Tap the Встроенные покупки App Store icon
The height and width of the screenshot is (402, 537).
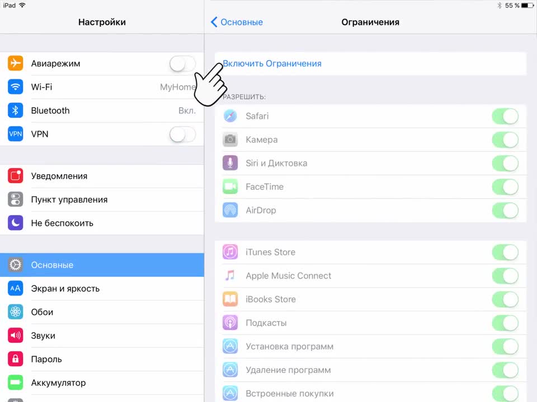pyautogui.click(x=230, y=394)
